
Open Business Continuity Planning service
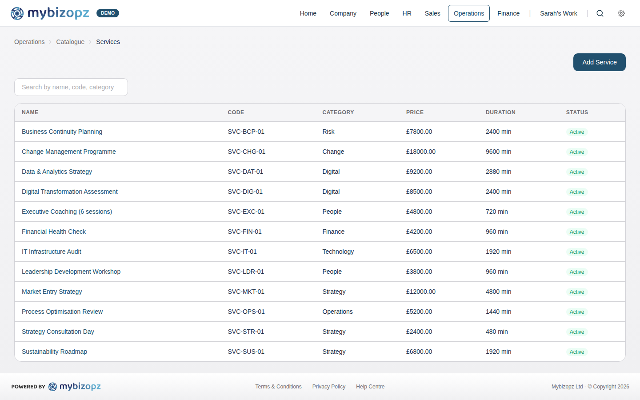tap(62, 132)
